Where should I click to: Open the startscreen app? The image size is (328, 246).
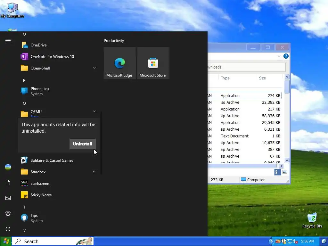pyautogui.click(x=59, y=184)
